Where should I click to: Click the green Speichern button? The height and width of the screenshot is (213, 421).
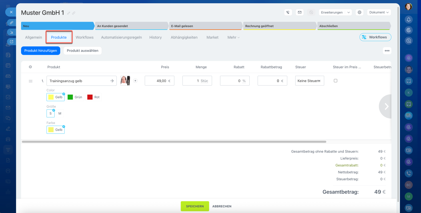[195, 206]
